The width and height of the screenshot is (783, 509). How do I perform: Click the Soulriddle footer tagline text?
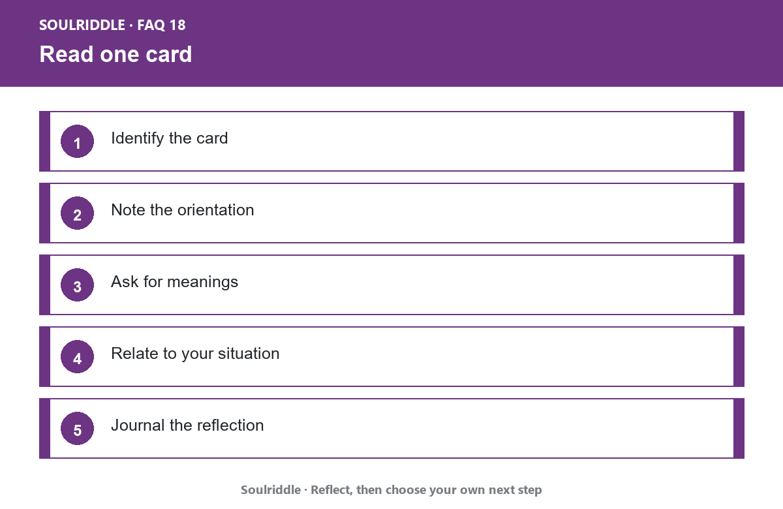tap(391, 489)
